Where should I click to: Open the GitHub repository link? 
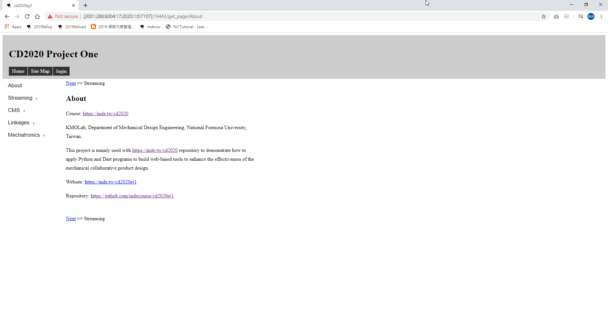(132, 196)
